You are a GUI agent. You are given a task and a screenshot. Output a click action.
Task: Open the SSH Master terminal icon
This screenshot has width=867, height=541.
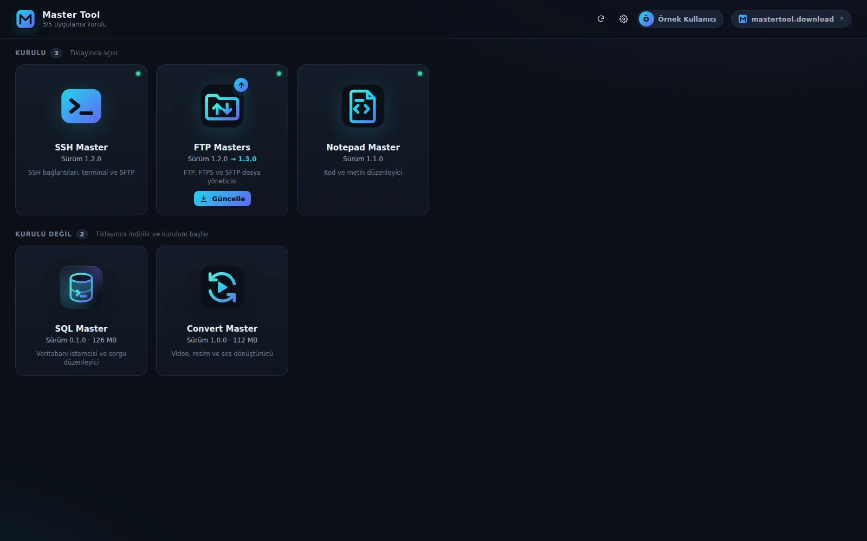pos(81,106)
